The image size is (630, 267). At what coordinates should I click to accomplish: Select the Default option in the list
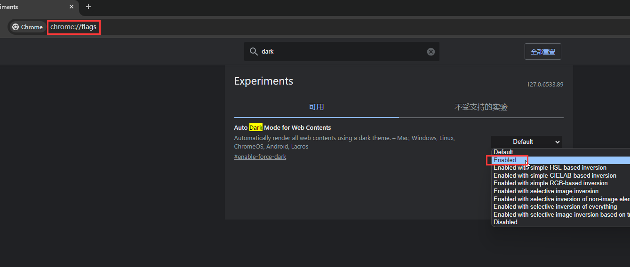[x=503, y=152]
